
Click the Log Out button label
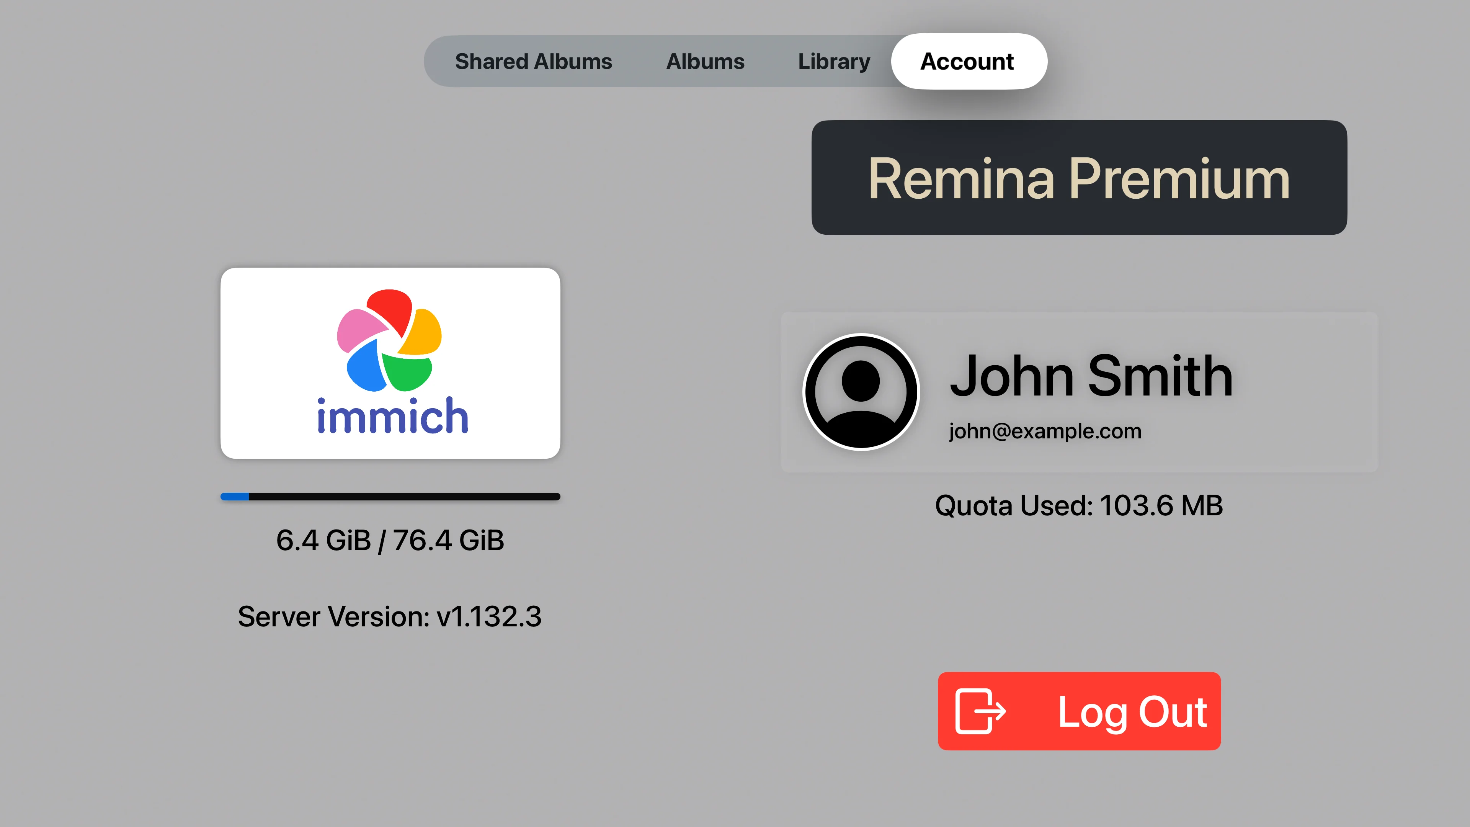[1132, 712]
